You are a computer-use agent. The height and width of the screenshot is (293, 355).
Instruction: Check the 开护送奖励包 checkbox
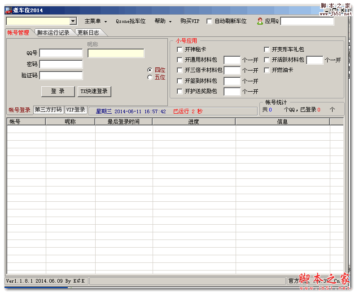(x=180, y=91)
